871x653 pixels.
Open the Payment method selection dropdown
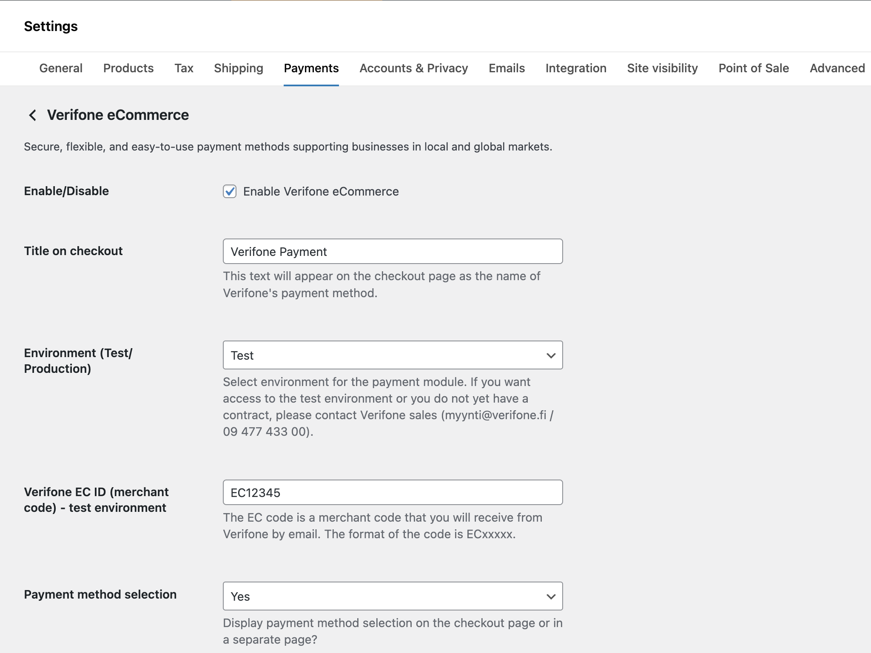[x=393, y=596]
